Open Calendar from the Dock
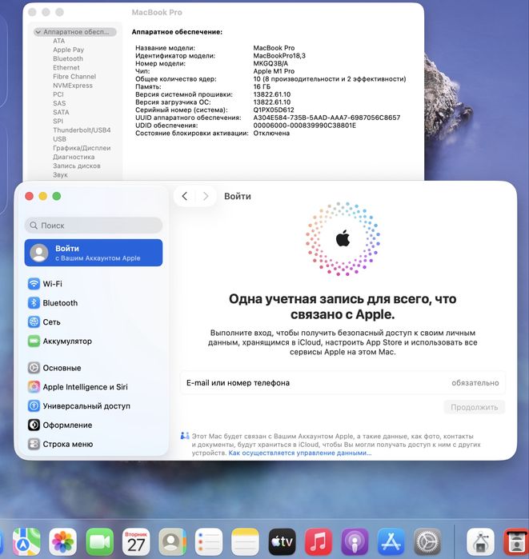This screenshot has height=559, width=529. [136, 541]
